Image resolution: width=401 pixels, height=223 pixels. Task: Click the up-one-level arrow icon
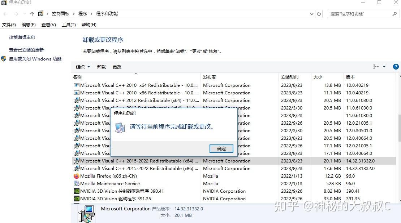(32, 14)
